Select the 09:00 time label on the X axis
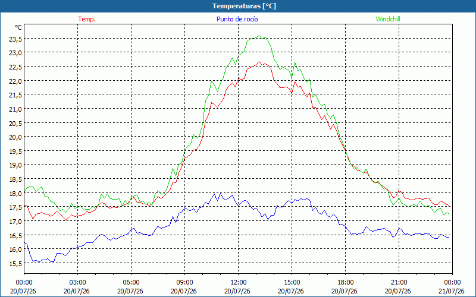476x297 pixels. 184,282
